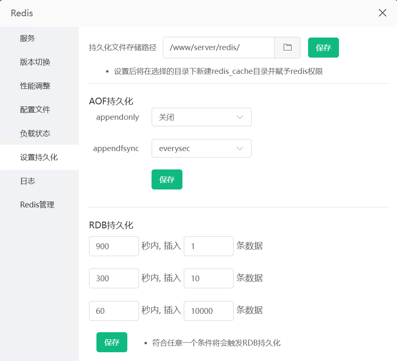Expand the appendfsync everysec dropdown

coord(202,148)
